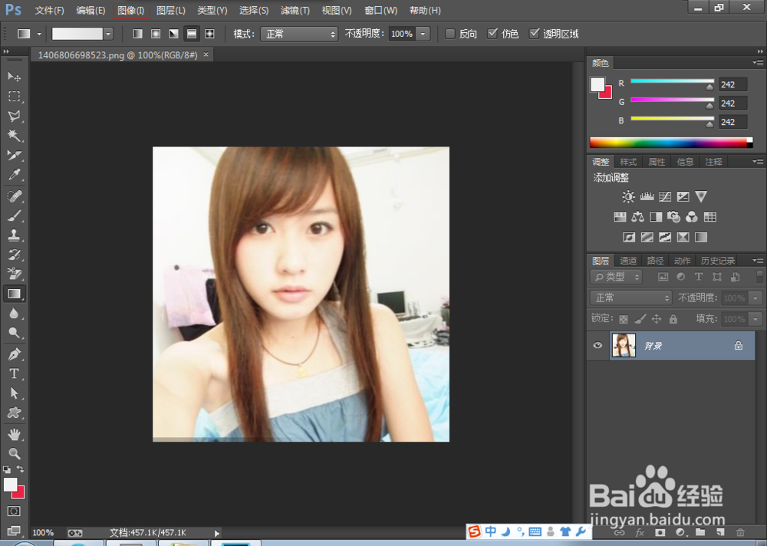The image size is (767, 546).
Task: Open the layers panel 不透明度 dropdown
Action: click(x=755, y=298)
